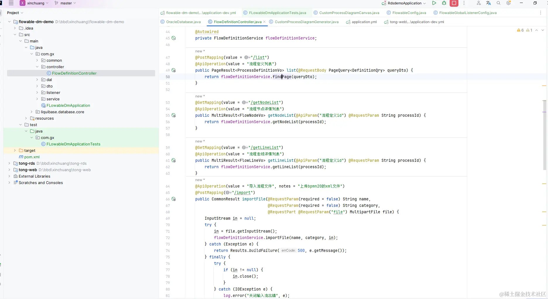Open Search Everywhere magnifier icon
This screenshot has width=548, height=299.
coord(498,3)
